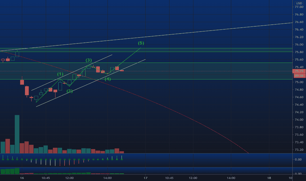Click the current price tag 75.29
306x181 pixels.
(299, 71)
